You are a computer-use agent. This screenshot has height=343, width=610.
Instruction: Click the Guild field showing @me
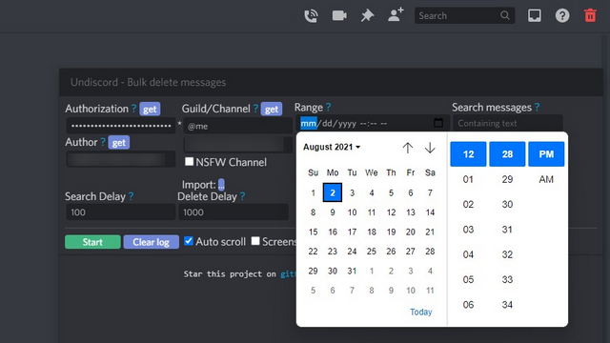(x=237, y=126)
